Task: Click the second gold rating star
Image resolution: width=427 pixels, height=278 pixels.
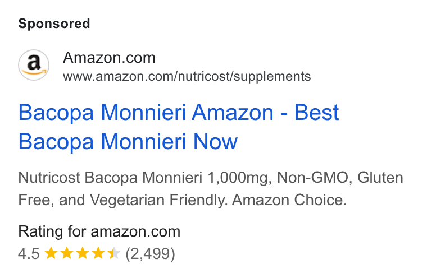Action: tap(67, 253)
